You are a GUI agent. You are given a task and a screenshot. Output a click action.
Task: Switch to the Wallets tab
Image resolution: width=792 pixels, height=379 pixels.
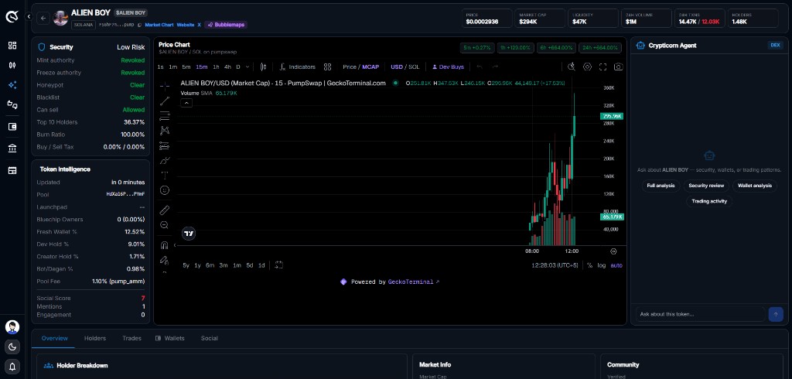[170, 339]
